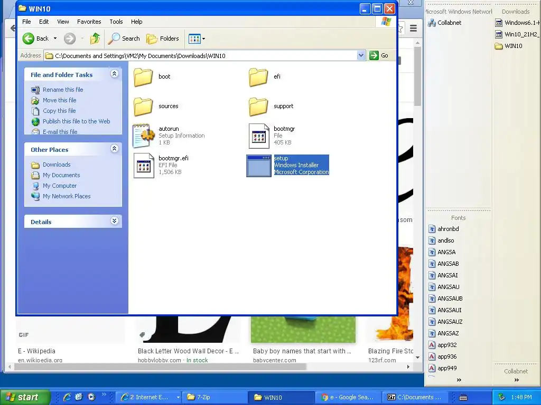
Task: Click Rename this file link
Action: pos(63,90)
